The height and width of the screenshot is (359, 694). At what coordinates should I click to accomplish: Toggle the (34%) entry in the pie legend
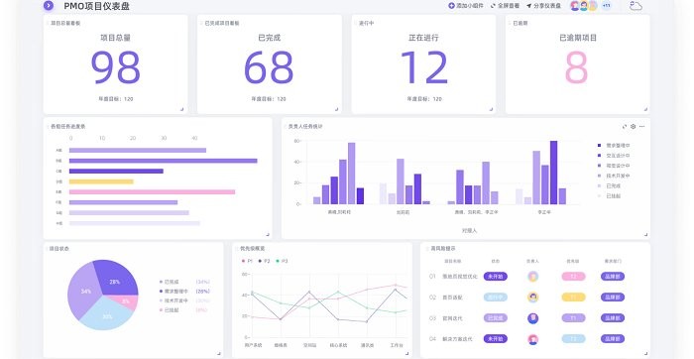[x=184, y=282]
